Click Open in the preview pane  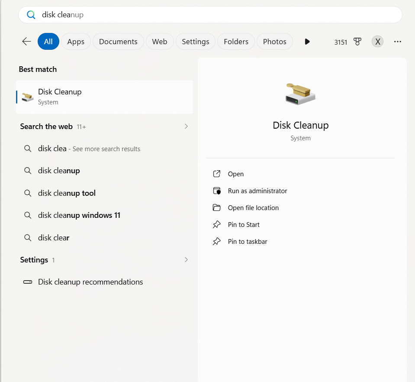(x=236, y=174)
